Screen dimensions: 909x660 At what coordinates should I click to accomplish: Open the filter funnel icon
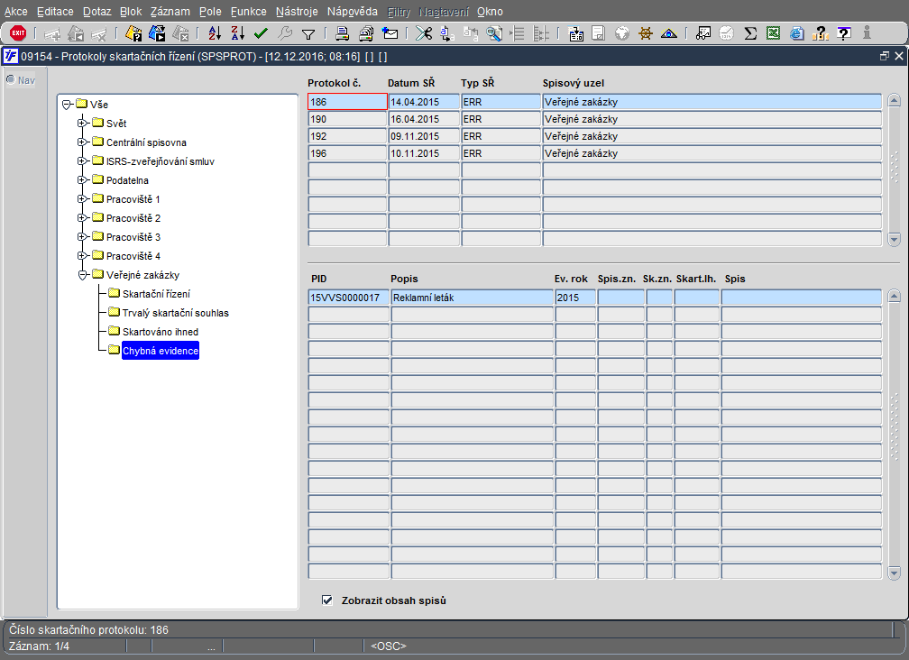(308, 34)
